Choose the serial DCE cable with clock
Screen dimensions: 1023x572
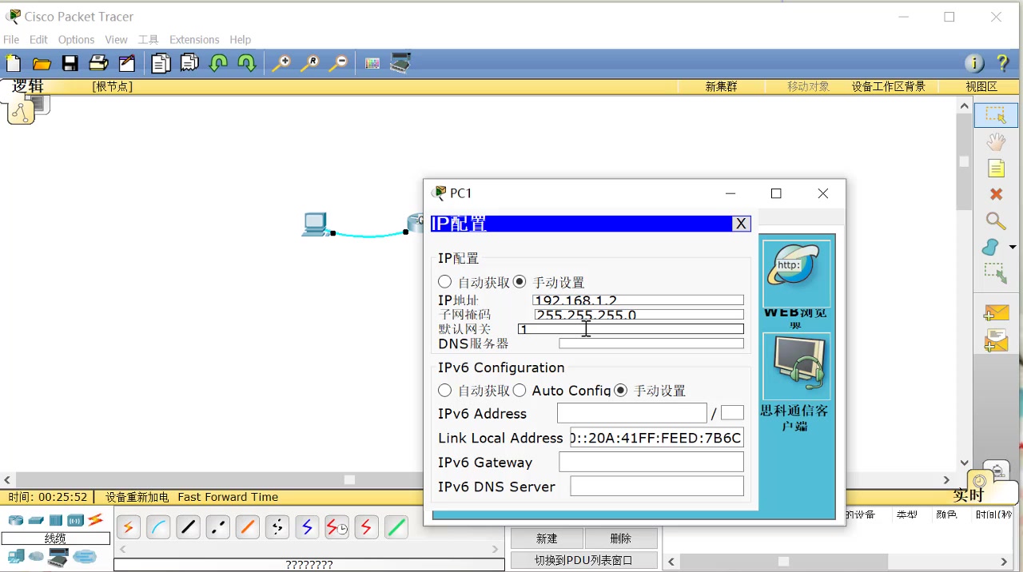click(x=336, y=527)
